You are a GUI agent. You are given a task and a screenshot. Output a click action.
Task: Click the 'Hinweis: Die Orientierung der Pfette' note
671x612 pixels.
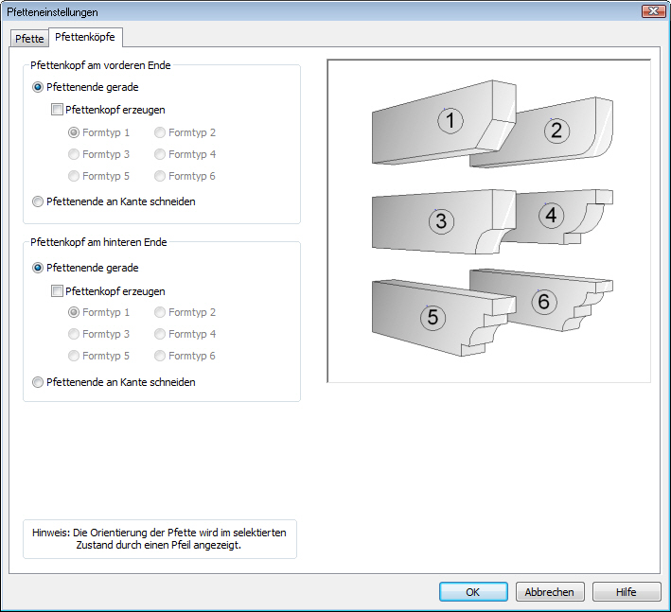(x=159, y=539)
